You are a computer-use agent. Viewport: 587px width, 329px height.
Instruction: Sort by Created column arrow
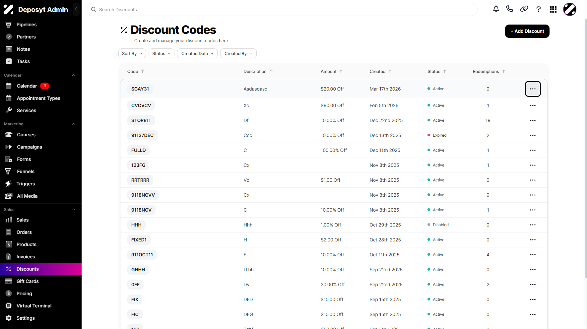click(390, 71)
